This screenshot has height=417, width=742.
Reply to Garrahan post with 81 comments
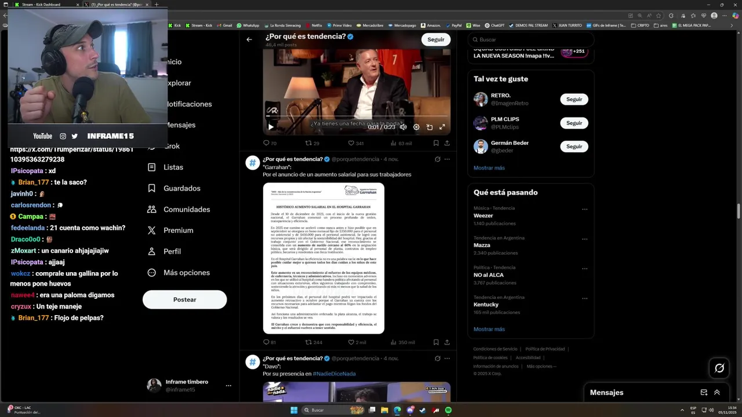tap(270, 342)
